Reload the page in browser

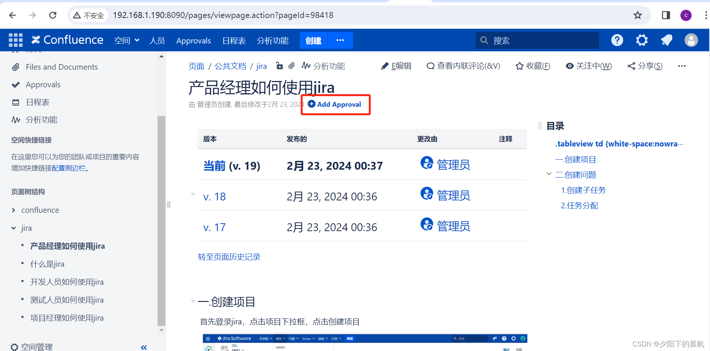tap(53, 15)
